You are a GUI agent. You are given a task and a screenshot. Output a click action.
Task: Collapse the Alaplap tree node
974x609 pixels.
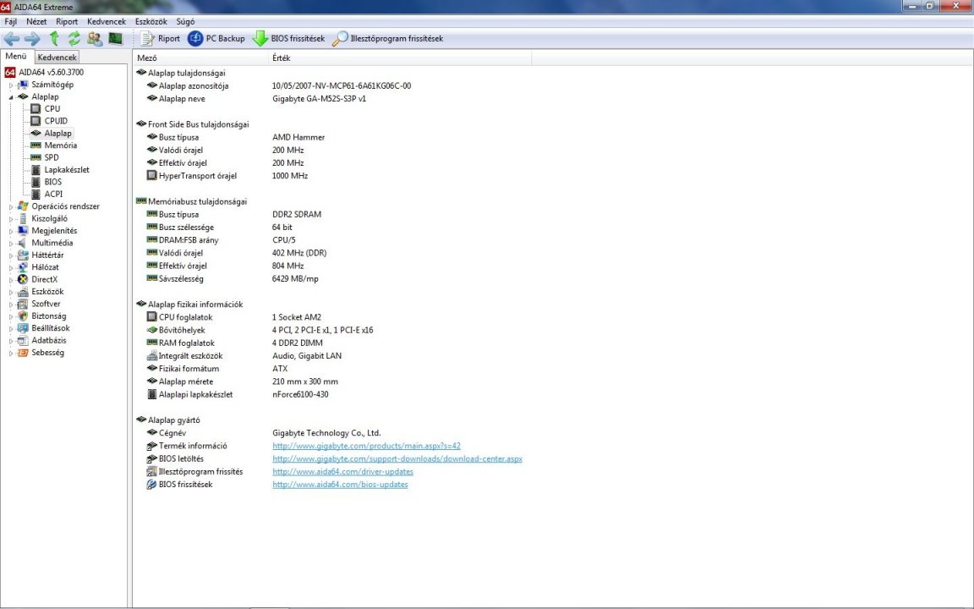click(x=10, y=97)
